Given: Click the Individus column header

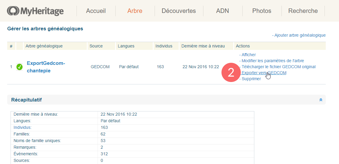Looking at the screenshot, I should tap(164, 46).
